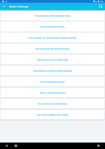This screenshot has width=105, height=149.
Task: Click the Brakes & Bearings page title
Action: click(19, 7)
